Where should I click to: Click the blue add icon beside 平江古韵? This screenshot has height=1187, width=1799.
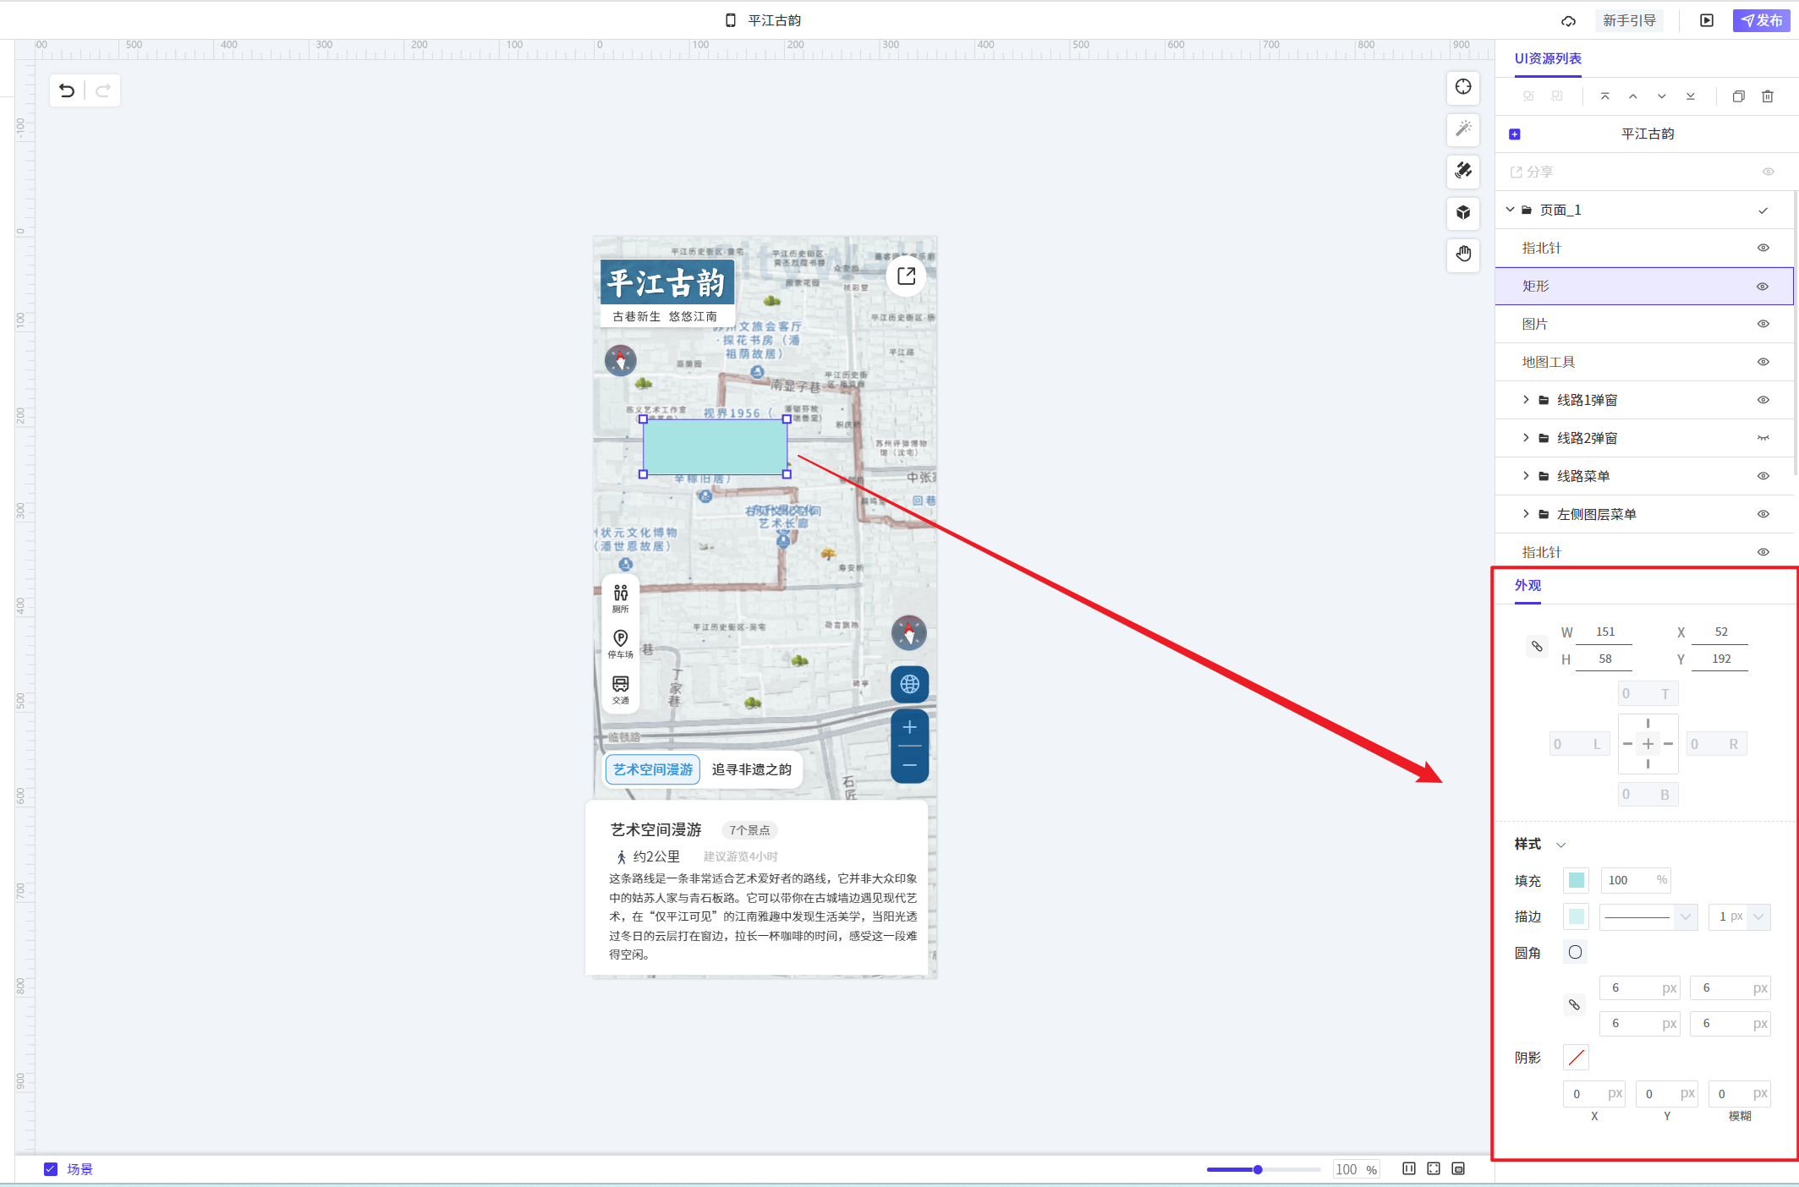coord(1515,134)
